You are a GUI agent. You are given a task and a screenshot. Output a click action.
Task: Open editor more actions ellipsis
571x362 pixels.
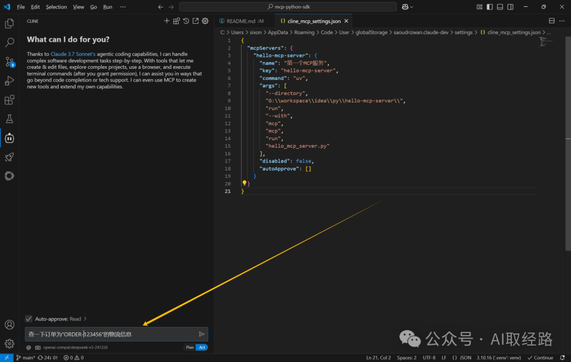(562, 21)
